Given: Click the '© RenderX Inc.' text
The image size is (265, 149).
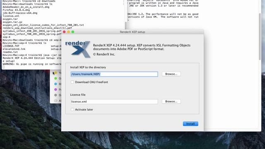Looking at the screenshot, I should pyautogui.click(x=104, y=54).
